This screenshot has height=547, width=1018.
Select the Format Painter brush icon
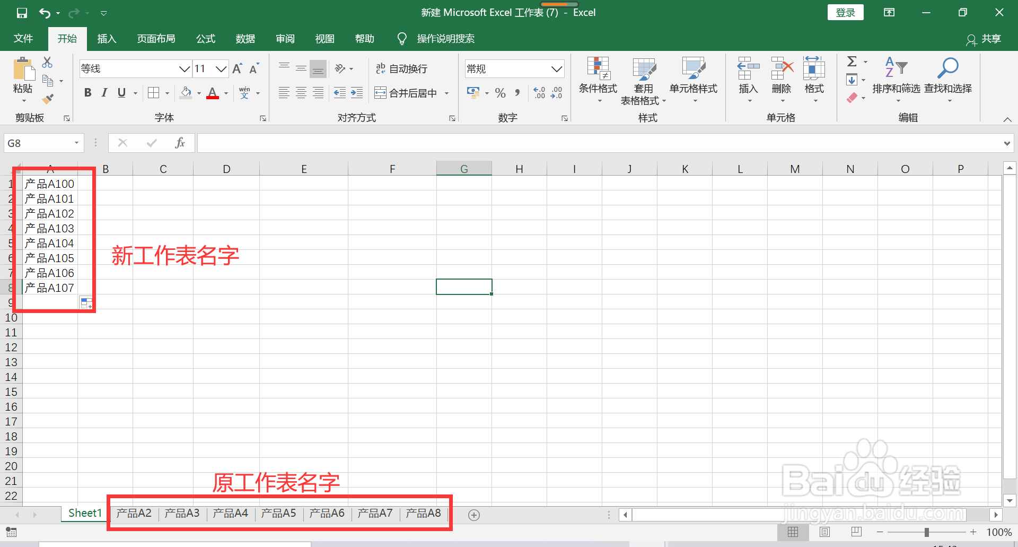[x=48, y=99]
